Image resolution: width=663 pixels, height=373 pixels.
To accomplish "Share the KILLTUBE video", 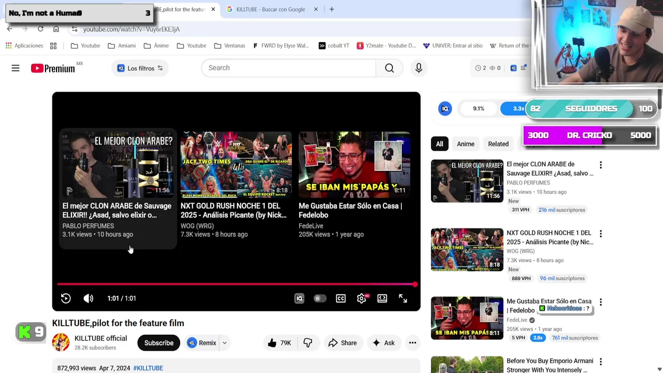I will (342, 343).
